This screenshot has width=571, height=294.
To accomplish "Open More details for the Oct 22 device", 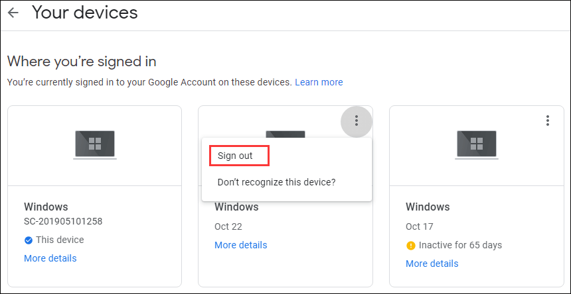I will 240,245.
